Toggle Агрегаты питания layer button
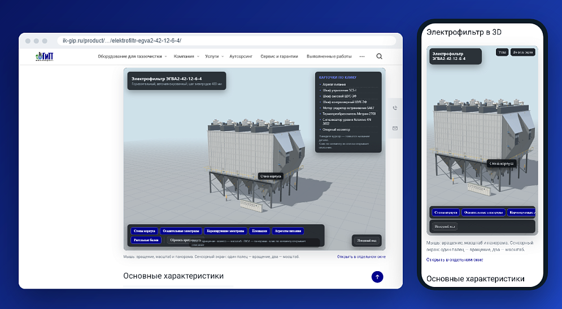Image resolution: width=562 pixels, height=309 pixels. (288, 231)
